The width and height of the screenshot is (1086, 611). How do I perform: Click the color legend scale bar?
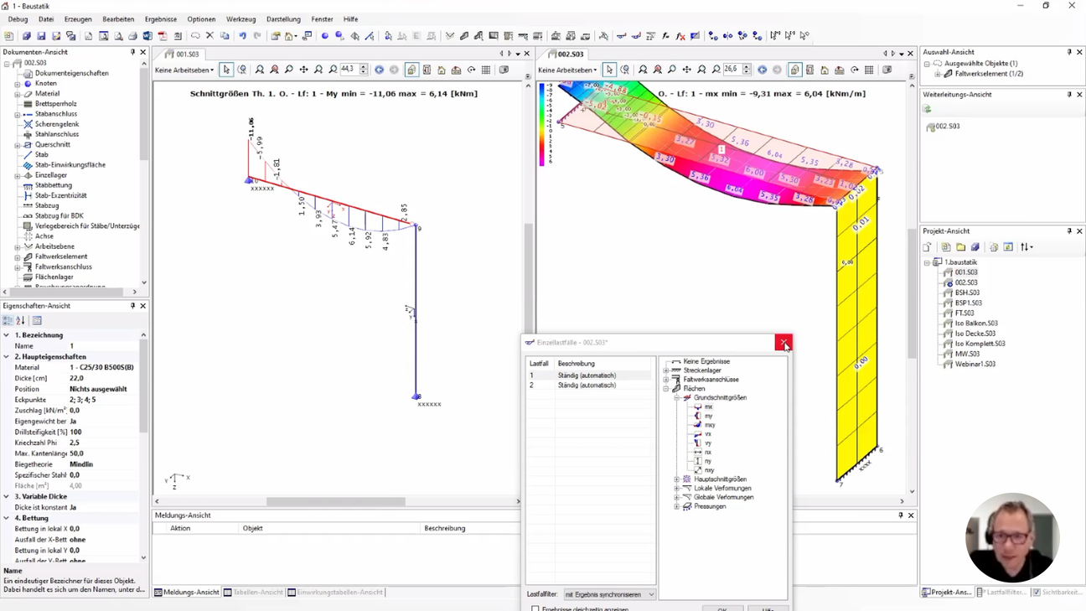[x=543, y=124]
